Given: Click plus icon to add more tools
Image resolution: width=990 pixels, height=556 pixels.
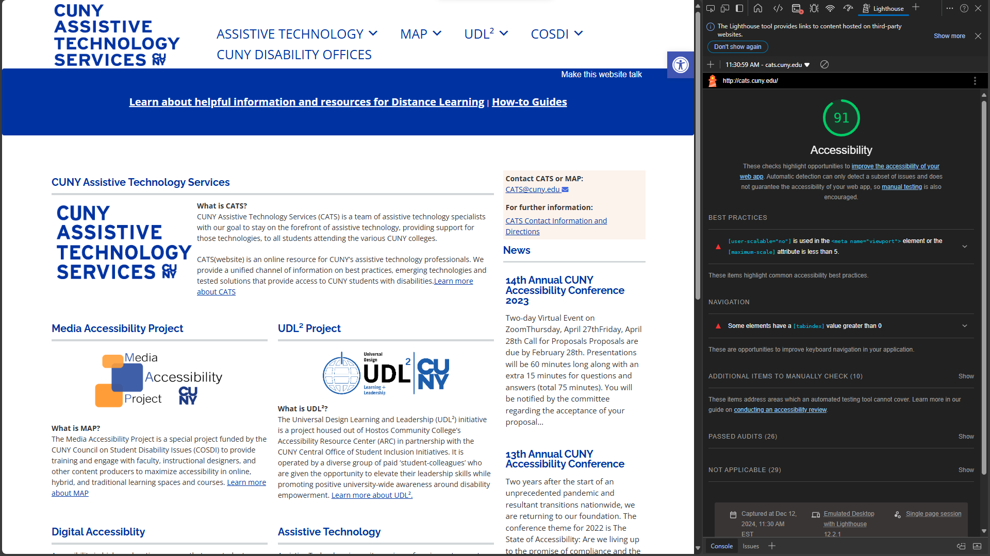Looking at the screenshot, I should point(916,7).
